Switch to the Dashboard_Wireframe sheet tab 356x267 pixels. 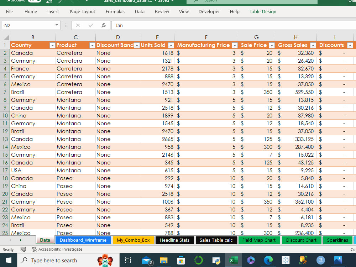tap(83, 240)
